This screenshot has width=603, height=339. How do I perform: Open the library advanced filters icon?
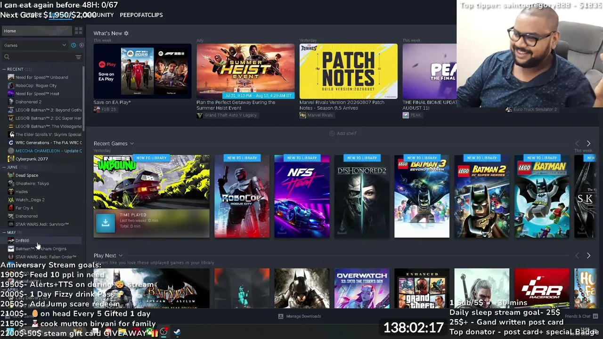click(x=78, y=57)
